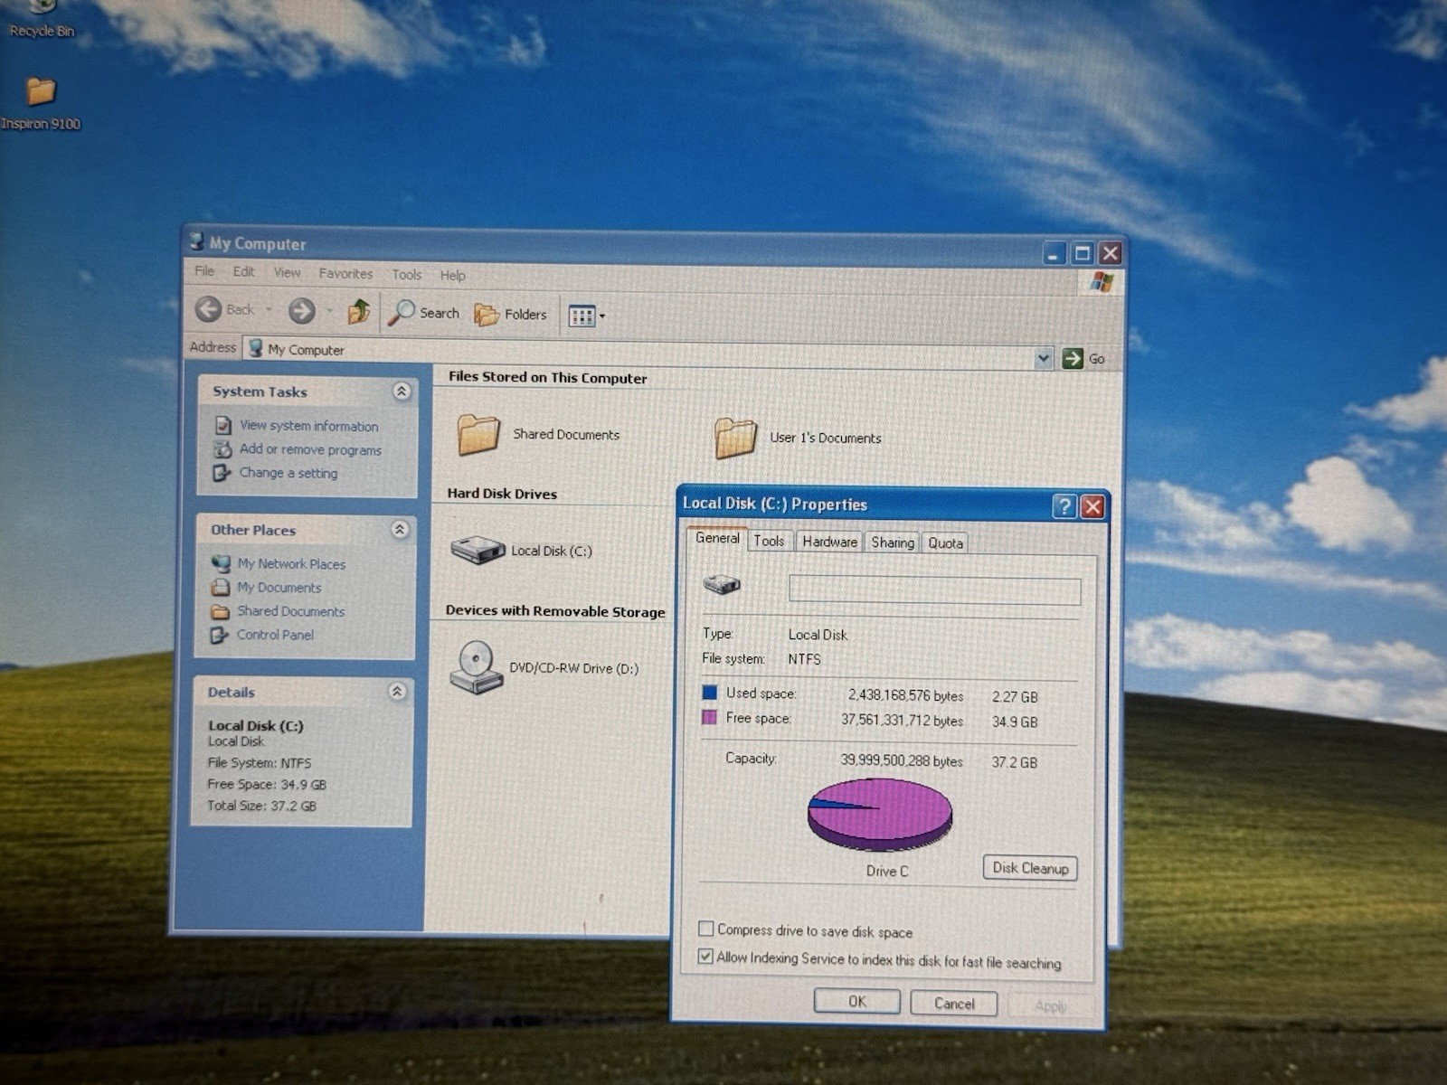Click the volume label text field
Screen dimensions: 1447x1085
click(934, 590)
